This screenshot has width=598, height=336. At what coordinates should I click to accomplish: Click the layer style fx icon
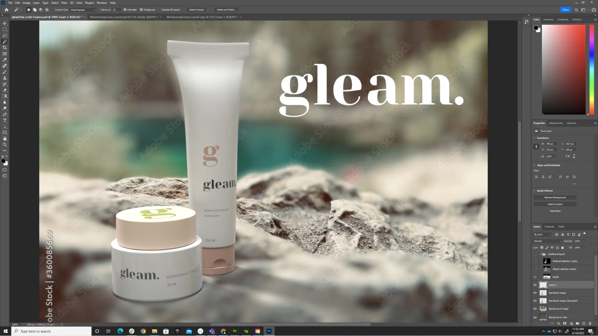click(559, 323)
